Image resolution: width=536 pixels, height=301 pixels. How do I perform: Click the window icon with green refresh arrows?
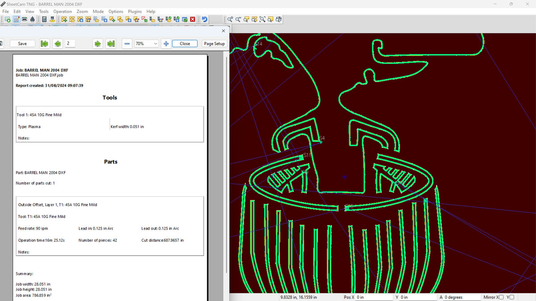pos(184,20)
